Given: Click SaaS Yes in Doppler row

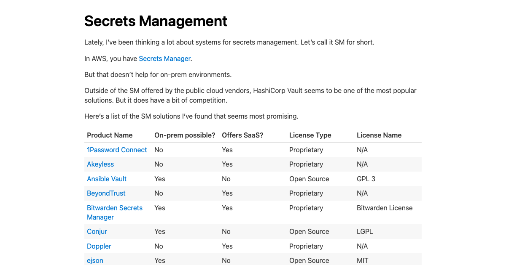Looking at the screenshot, I should click(227, 246).
